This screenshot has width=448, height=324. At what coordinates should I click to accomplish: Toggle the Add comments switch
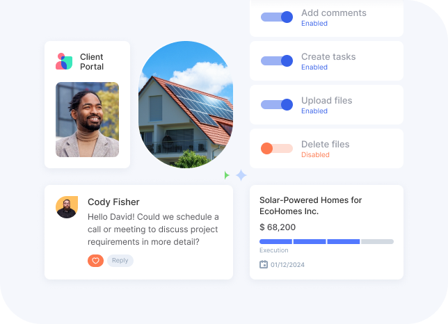(x=277, y=17)
